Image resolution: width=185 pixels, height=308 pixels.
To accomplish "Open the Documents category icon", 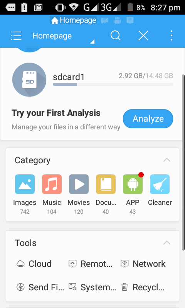I will (x=106, y=184).
